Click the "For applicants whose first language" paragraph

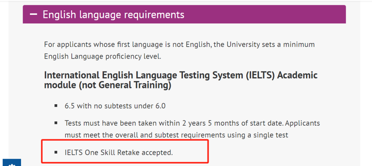pyautogui.click(x=179, y=45)
